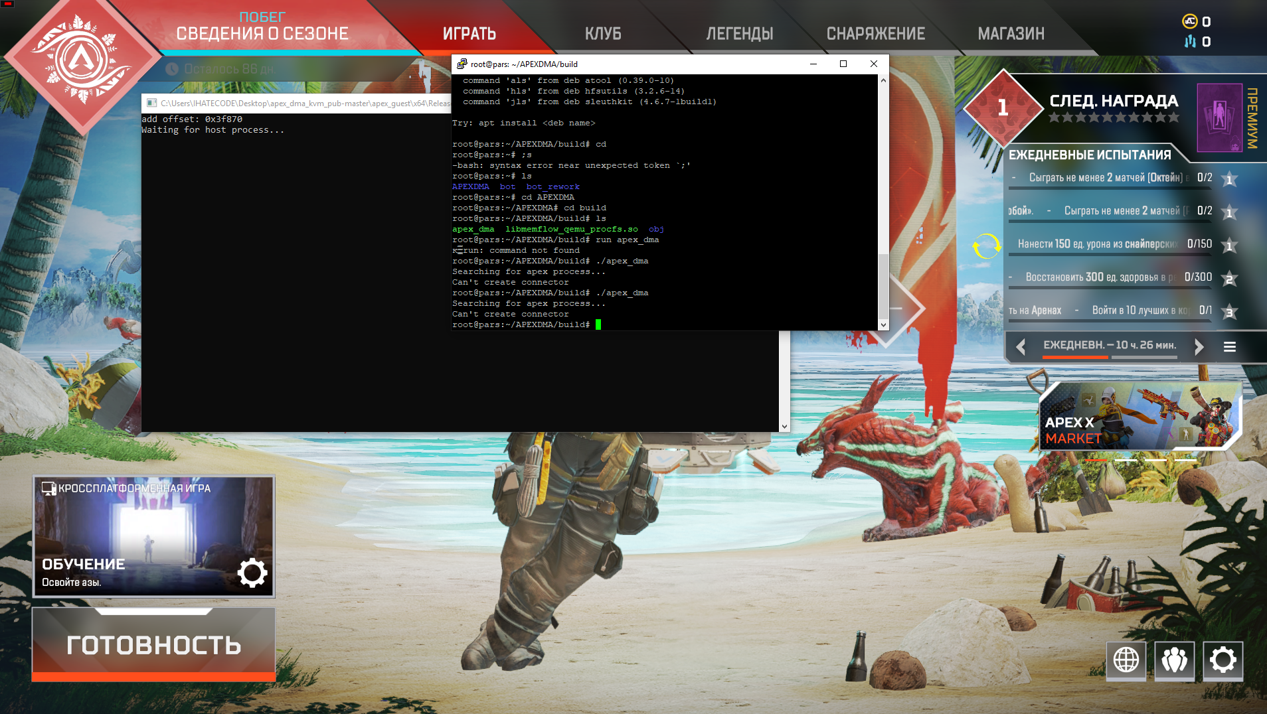Open the challenges list menu icon
The height and width of the screenshot is (714, 1267).
click(1230, 346)
